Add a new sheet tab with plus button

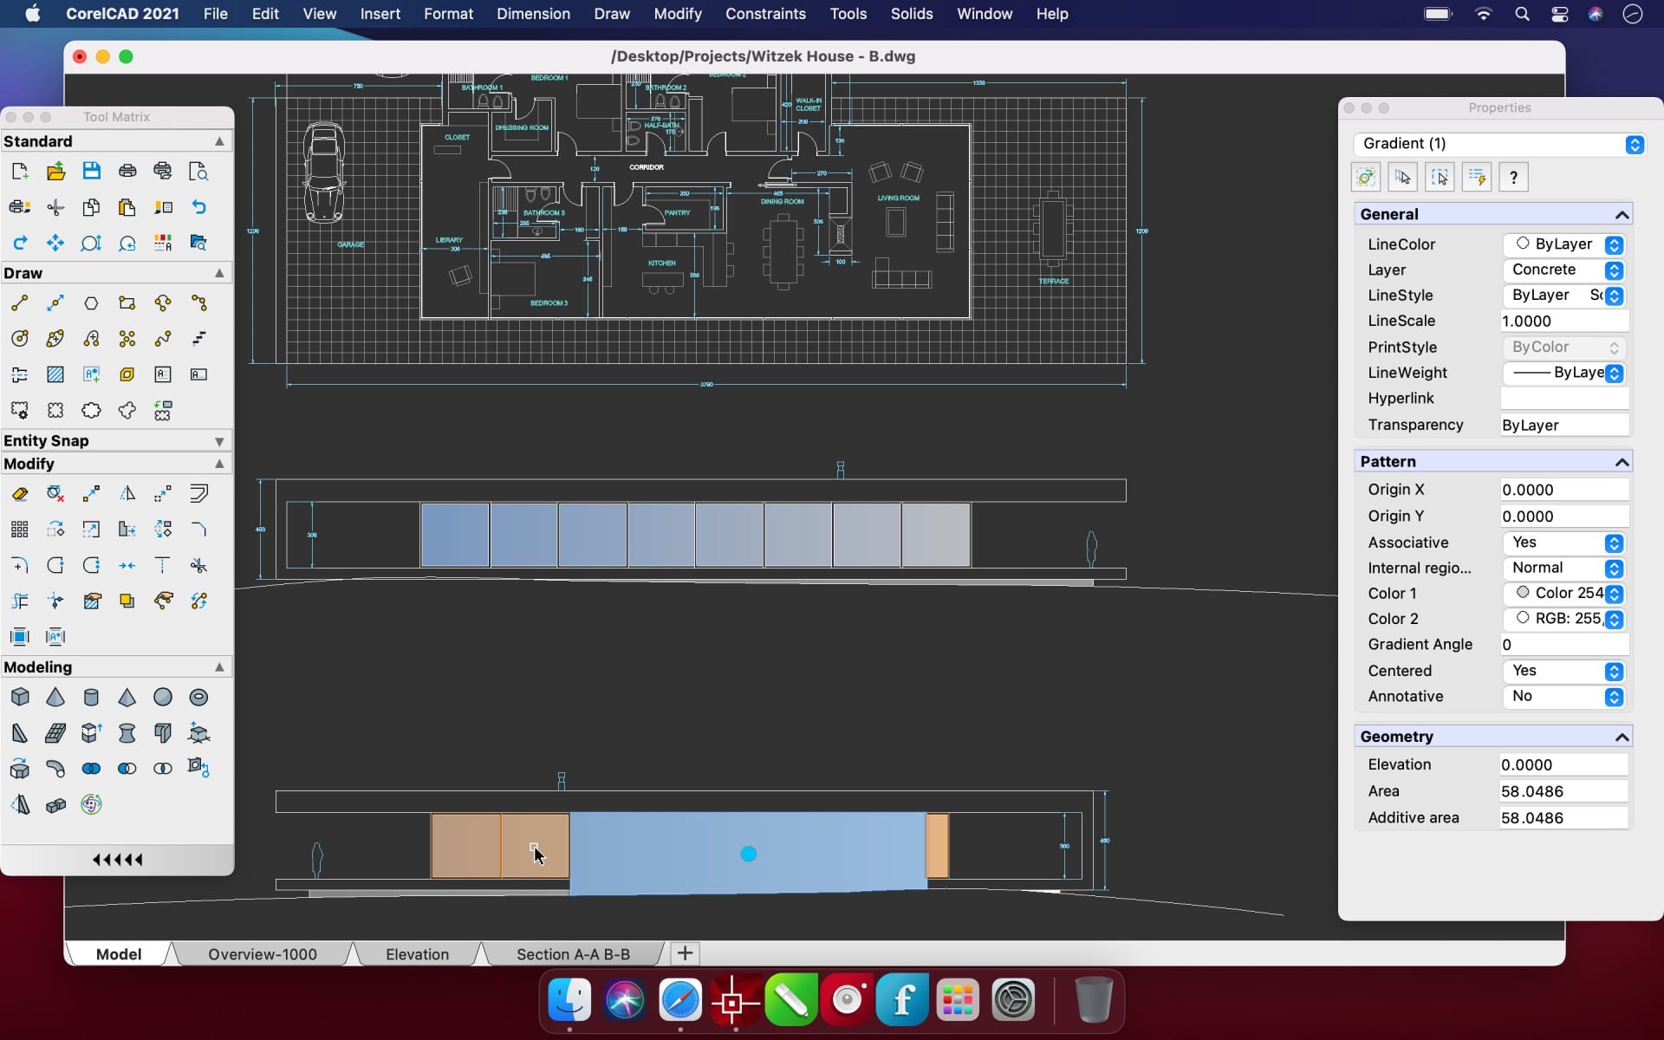coord(685,953)
